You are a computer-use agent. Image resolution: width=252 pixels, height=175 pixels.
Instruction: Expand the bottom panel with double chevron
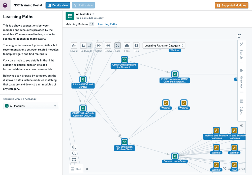point(87,169)
